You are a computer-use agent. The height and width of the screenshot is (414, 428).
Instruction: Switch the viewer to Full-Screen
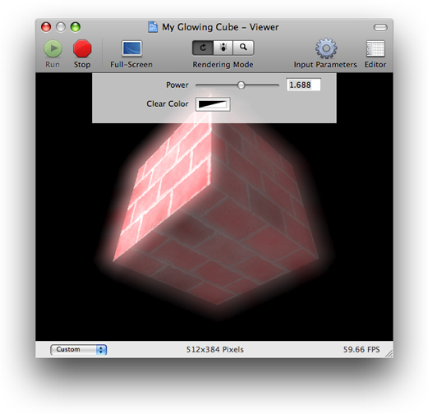(x=131, y=48)
